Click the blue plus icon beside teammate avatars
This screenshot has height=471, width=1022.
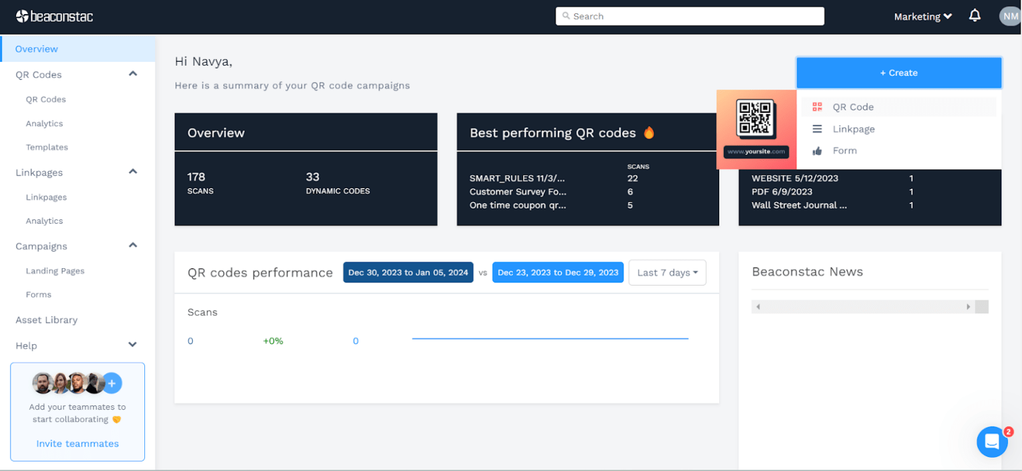112,383
